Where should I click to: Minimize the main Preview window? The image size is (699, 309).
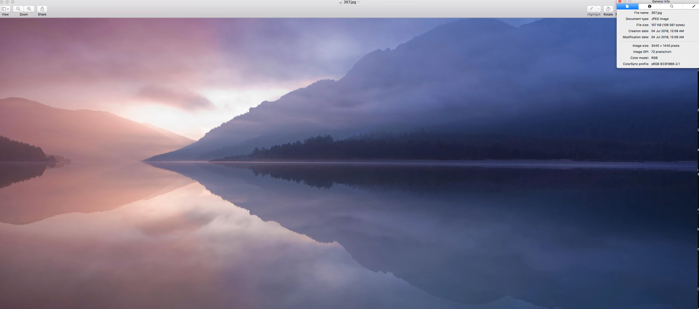click(x=7, y=2)
